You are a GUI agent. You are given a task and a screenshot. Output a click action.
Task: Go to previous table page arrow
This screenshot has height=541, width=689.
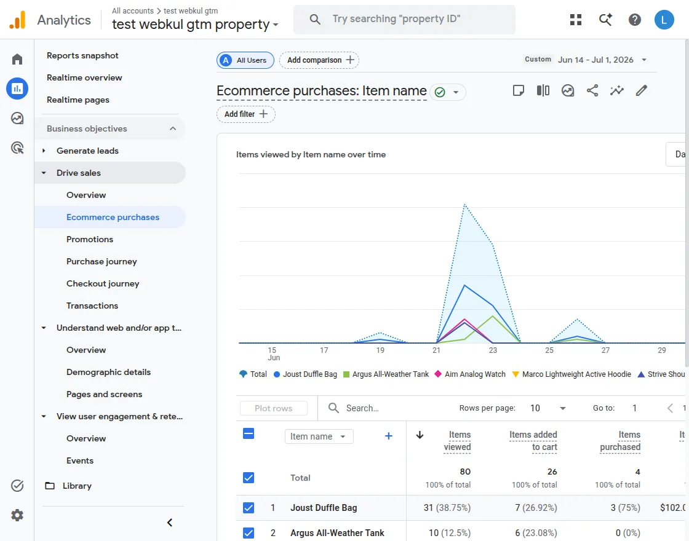click(670, 408)
